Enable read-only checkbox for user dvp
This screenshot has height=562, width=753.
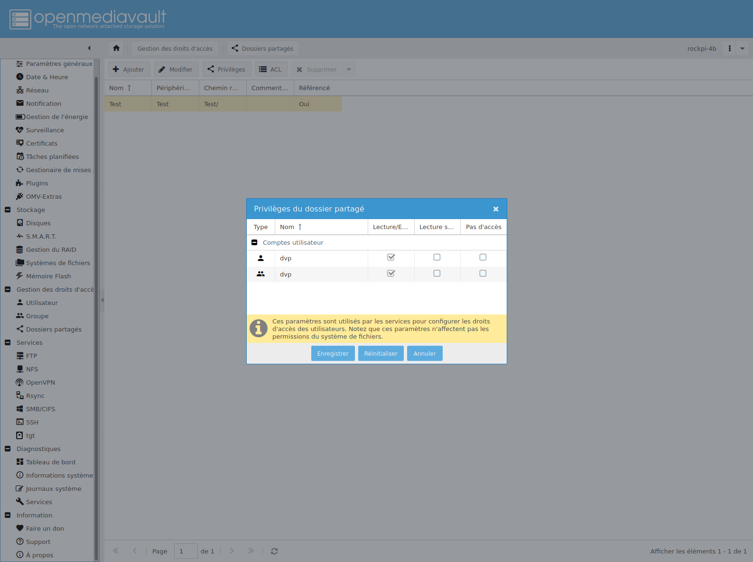pos(437,258)
